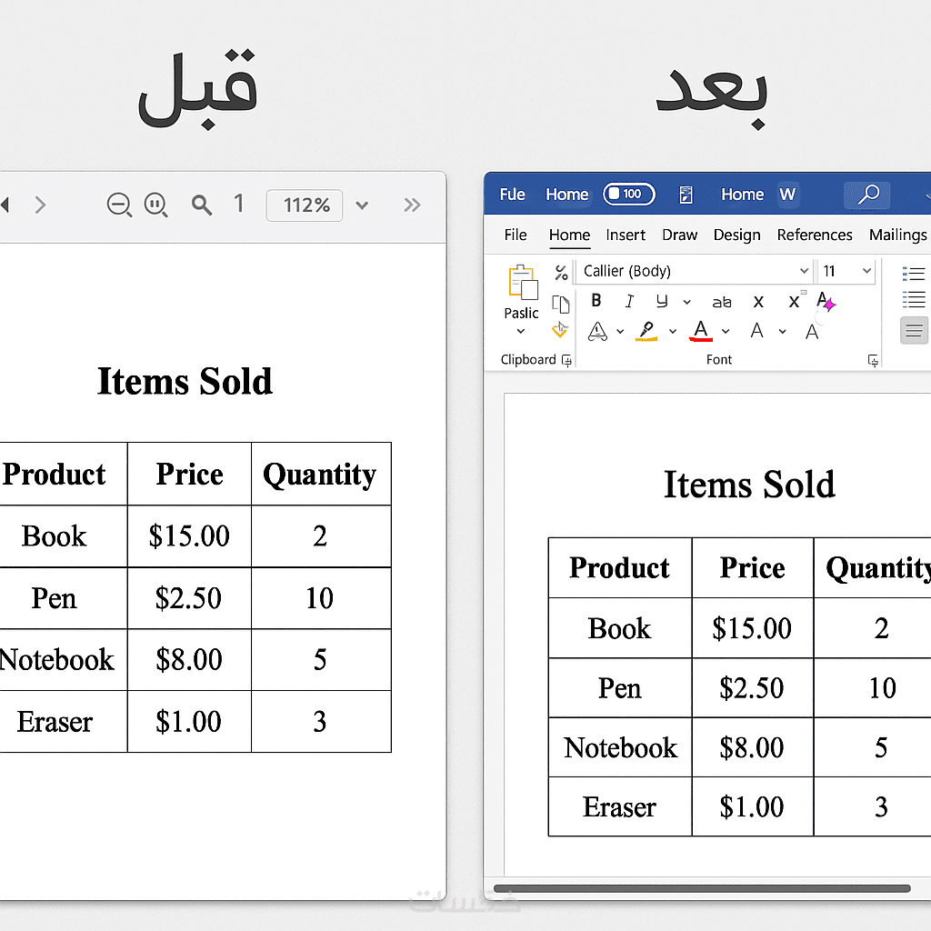Toggle the pill switch labeled 100
Viewport: 931px width, 931px height.
click(x=628, y=194)
